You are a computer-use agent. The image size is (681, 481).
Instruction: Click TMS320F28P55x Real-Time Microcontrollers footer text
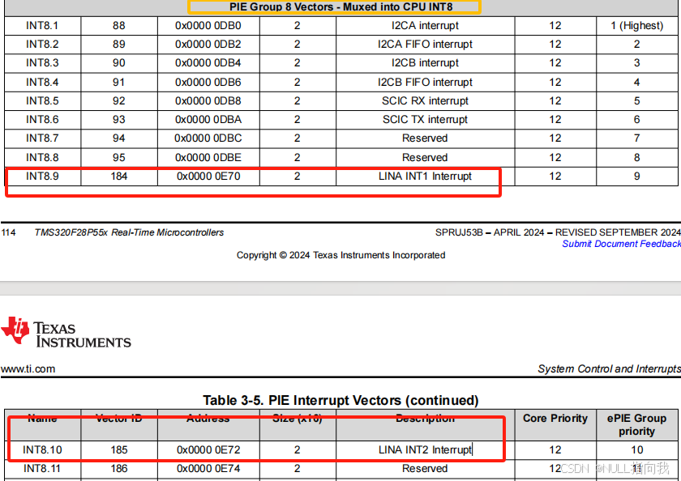pos(129,232)
